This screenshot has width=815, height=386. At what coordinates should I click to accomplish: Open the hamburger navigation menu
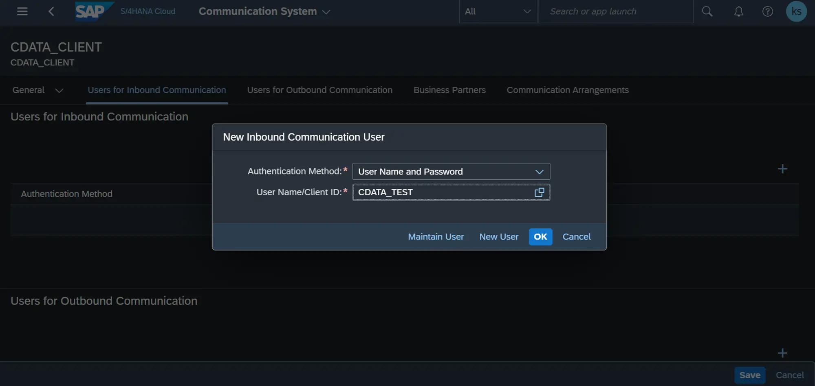[x=22, y=11]
